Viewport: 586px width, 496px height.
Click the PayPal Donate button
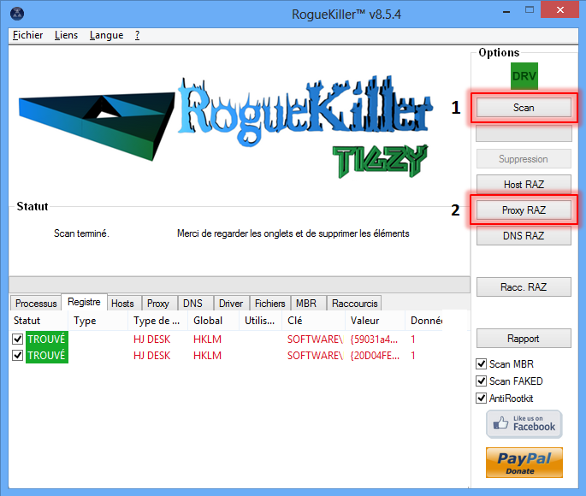pyautogui.click(x=524, y=463)
